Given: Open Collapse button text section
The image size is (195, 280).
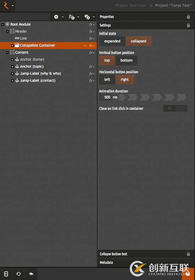Looking at the screenshot, I should 146,254.
